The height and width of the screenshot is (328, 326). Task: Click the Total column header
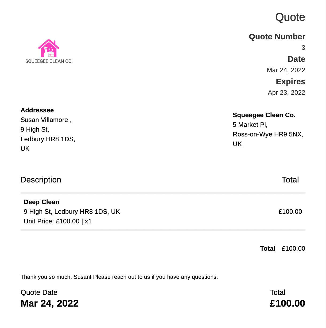pyautogui.click(x=290, y=180)
